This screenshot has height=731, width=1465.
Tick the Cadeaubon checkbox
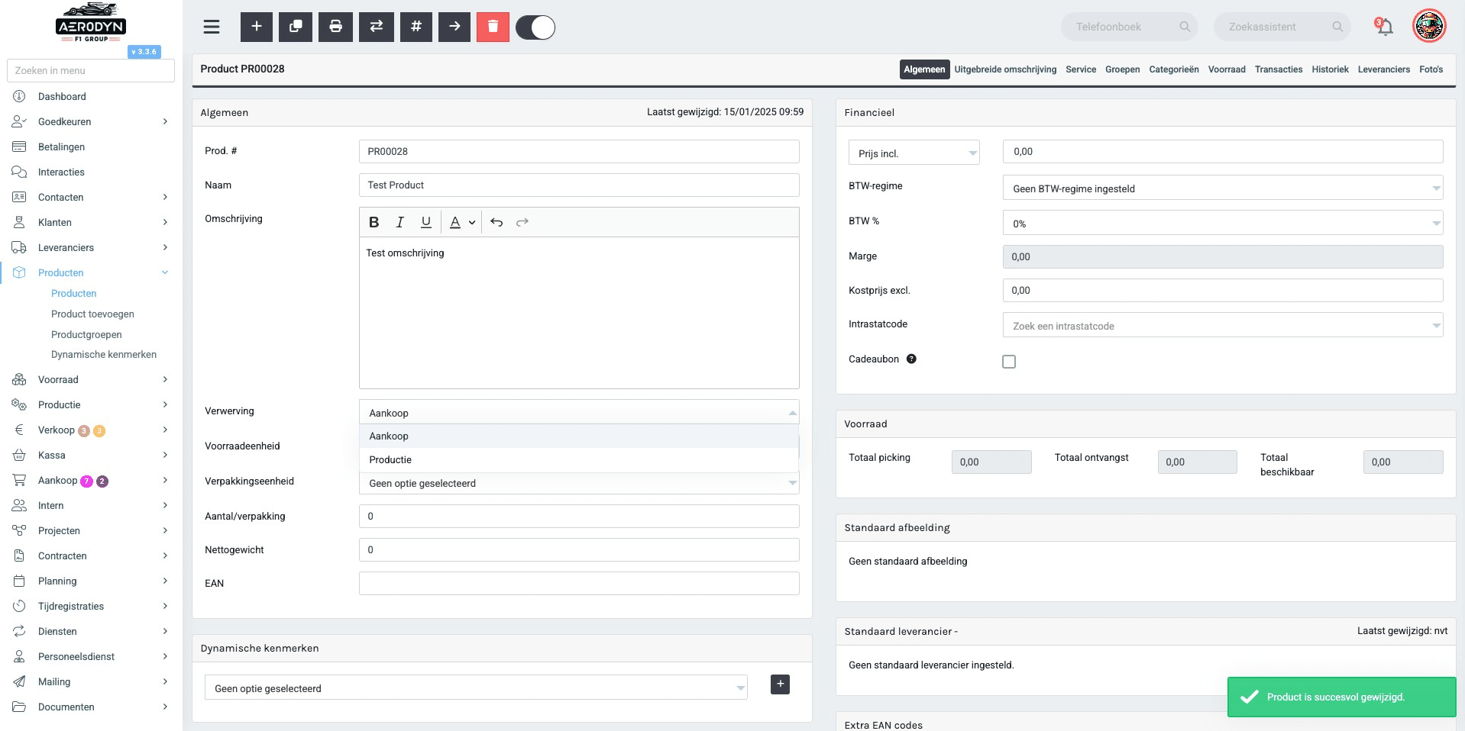1009,362
